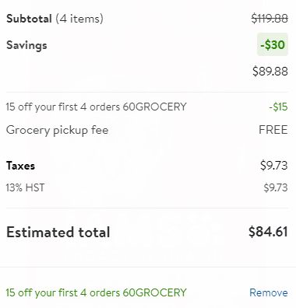The height and width of the screenshot is (308, 296).
Task: Click the Subtotal label
Action: (x=29, y=19)
